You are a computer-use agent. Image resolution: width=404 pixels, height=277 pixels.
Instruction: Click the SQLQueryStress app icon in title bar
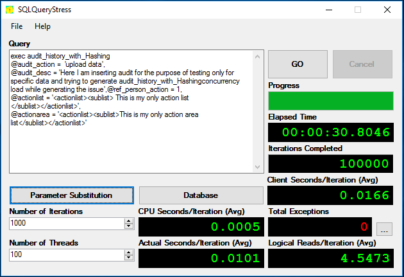click(10, 10)
